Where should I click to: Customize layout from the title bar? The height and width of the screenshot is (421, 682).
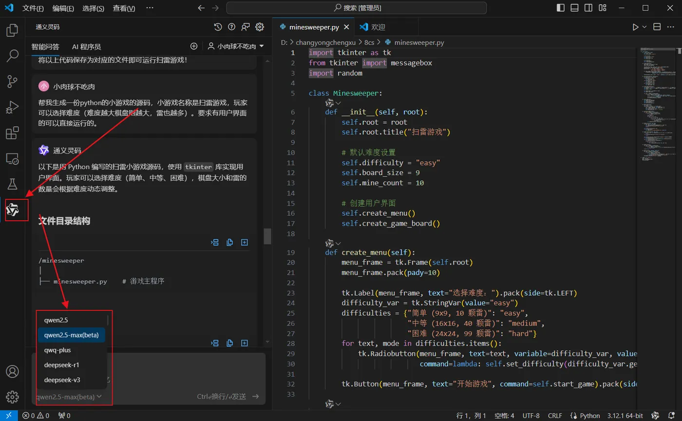tap(603, 8)
